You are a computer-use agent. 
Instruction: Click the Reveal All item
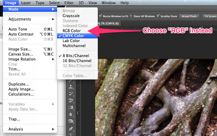pyautogui.click(x=30, y=74)
